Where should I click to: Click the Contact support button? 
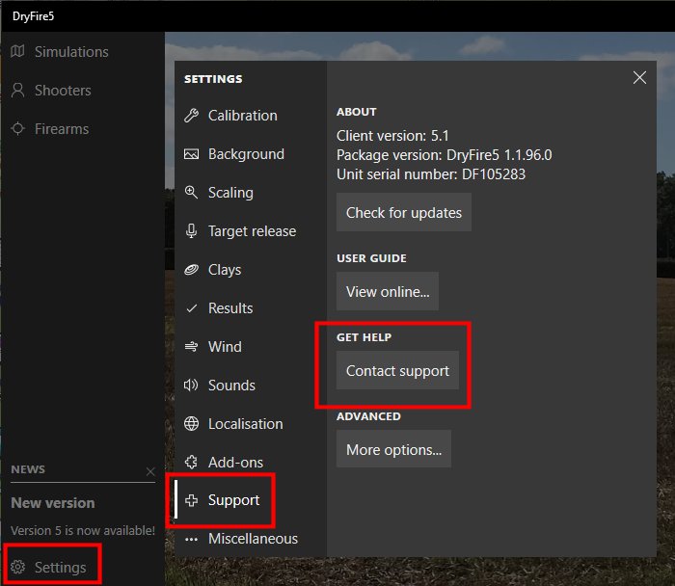pos(397,370)
